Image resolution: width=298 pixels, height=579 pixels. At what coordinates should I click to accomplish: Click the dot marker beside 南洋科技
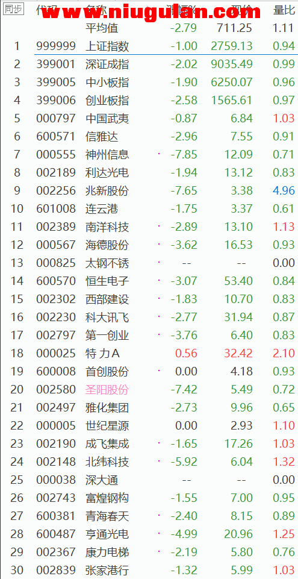(159, 225)
